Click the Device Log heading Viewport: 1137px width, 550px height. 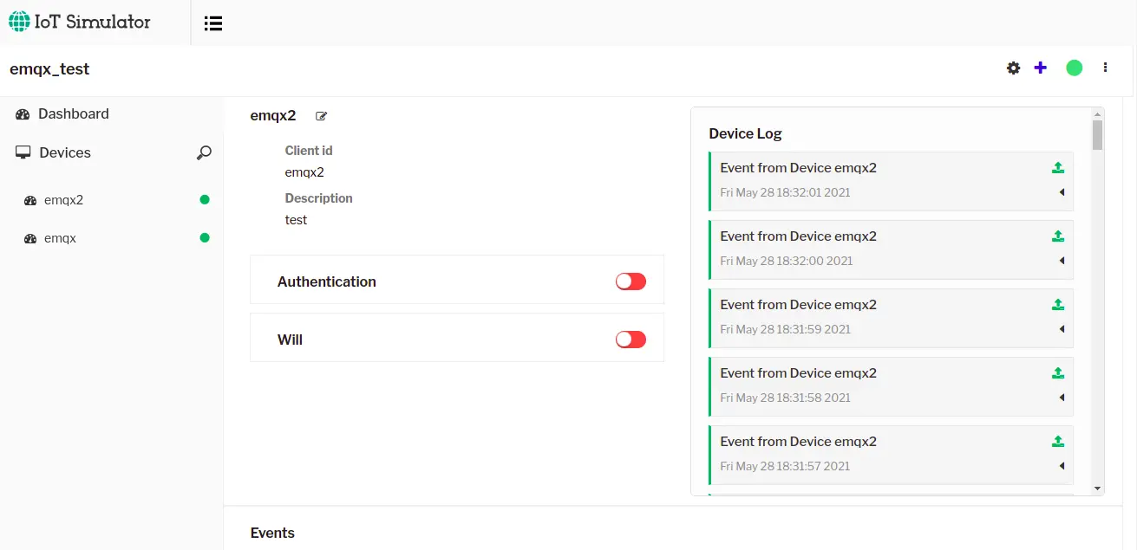pos(745,133)
